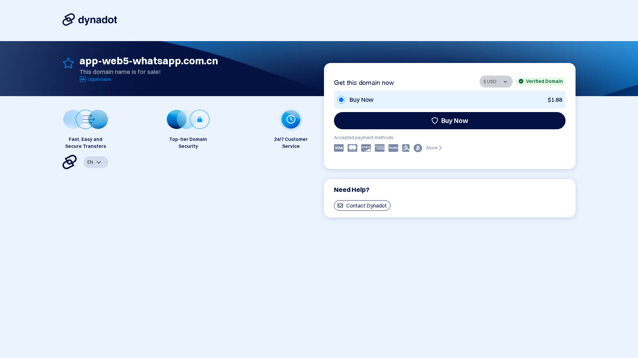The width and height of the screenshot is (638, 358).
Task: Click the Uppercase toggle icon
Action: pos(83,79)
